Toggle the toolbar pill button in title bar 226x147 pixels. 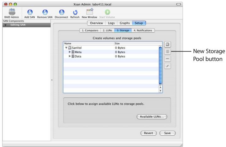coord(178,4)
